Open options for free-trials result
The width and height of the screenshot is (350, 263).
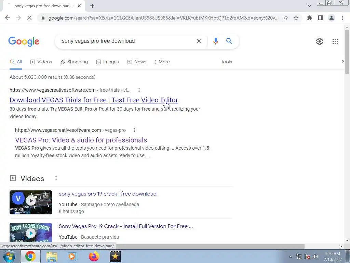point(139,90)
